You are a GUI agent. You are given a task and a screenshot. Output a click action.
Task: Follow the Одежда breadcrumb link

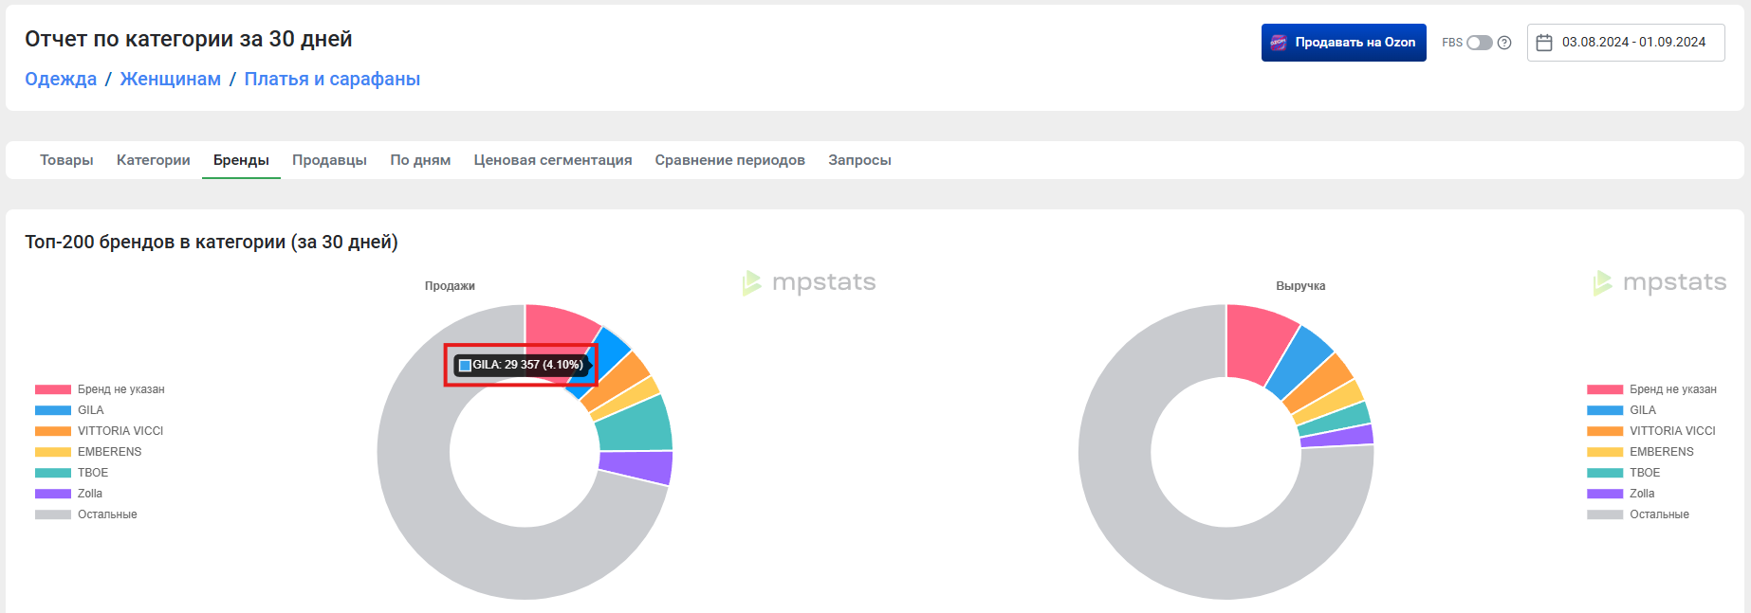coord(61,79)
